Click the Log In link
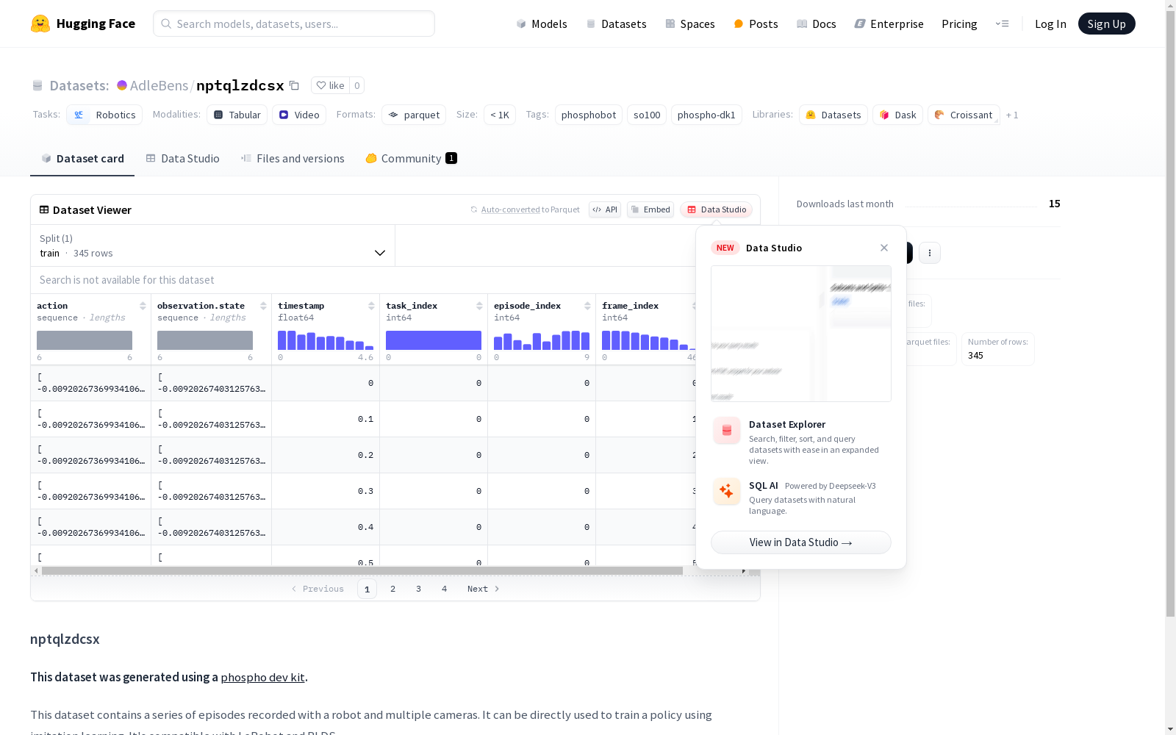Image resolution: width=1176 pixels, height=735 pixels. (x=1050, y=24)
